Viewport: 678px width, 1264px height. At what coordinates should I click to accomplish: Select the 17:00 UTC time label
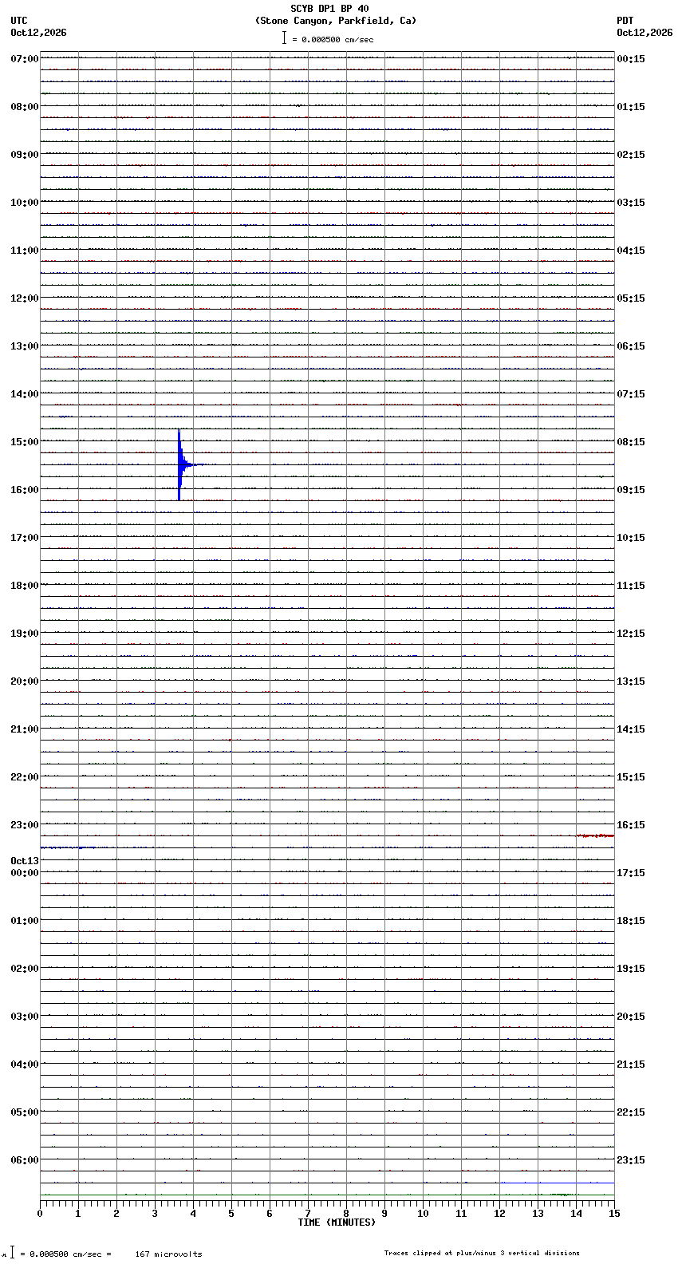click(25, 538)
